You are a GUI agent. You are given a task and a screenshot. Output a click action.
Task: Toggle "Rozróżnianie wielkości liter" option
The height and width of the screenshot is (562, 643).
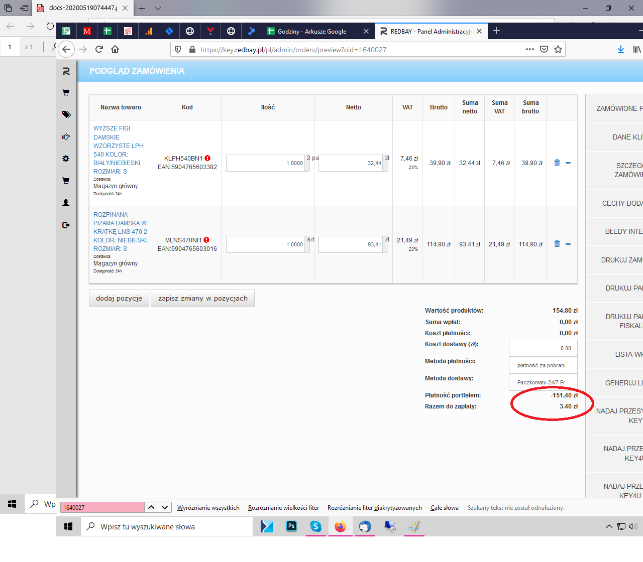283,508
